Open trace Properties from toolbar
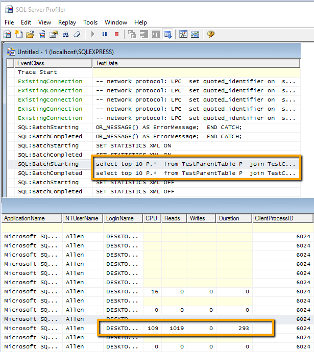314x352 pixels. tap(54, 34)
